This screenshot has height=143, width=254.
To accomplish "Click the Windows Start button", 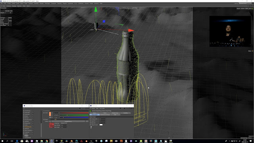I will pos(2,141).
